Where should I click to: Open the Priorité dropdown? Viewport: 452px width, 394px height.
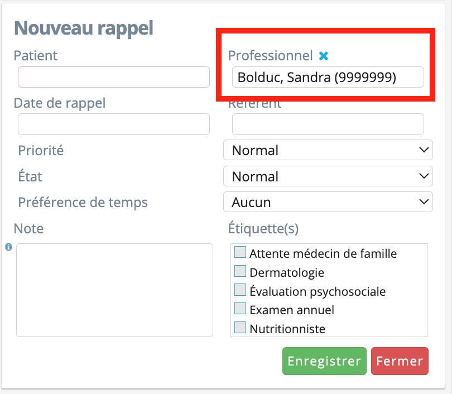(x=328, y=150)
